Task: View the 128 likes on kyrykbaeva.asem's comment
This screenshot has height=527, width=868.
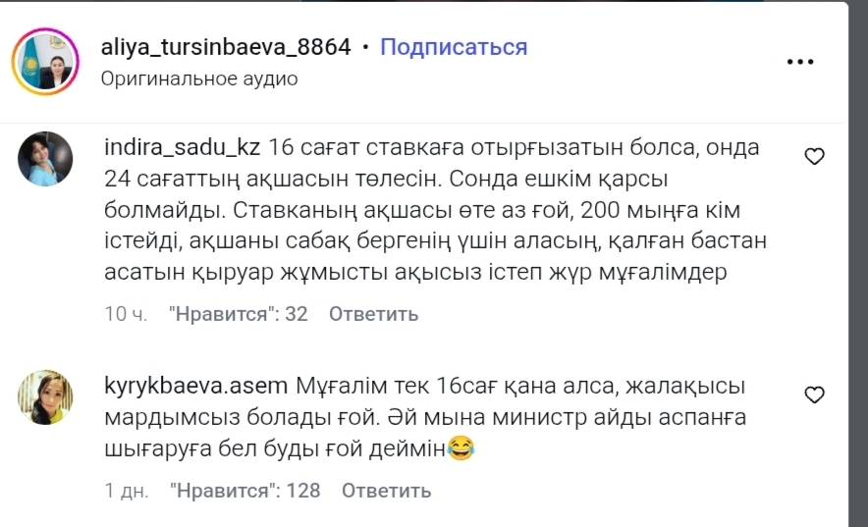Action: pos(244,490)
